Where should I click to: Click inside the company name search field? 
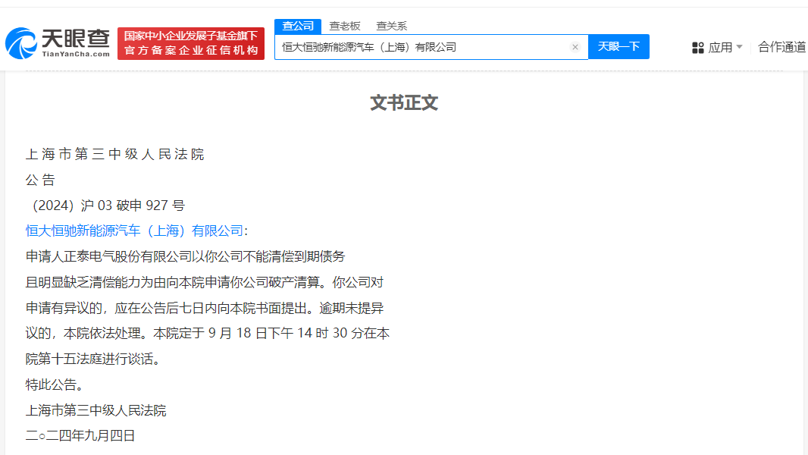[x=424, y=46]
